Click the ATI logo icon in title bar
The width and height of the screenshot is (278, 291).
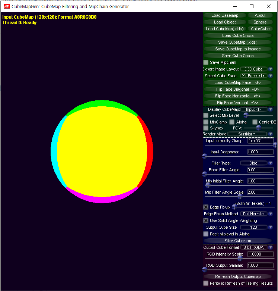pyautogui.click(x=7, y=6)
